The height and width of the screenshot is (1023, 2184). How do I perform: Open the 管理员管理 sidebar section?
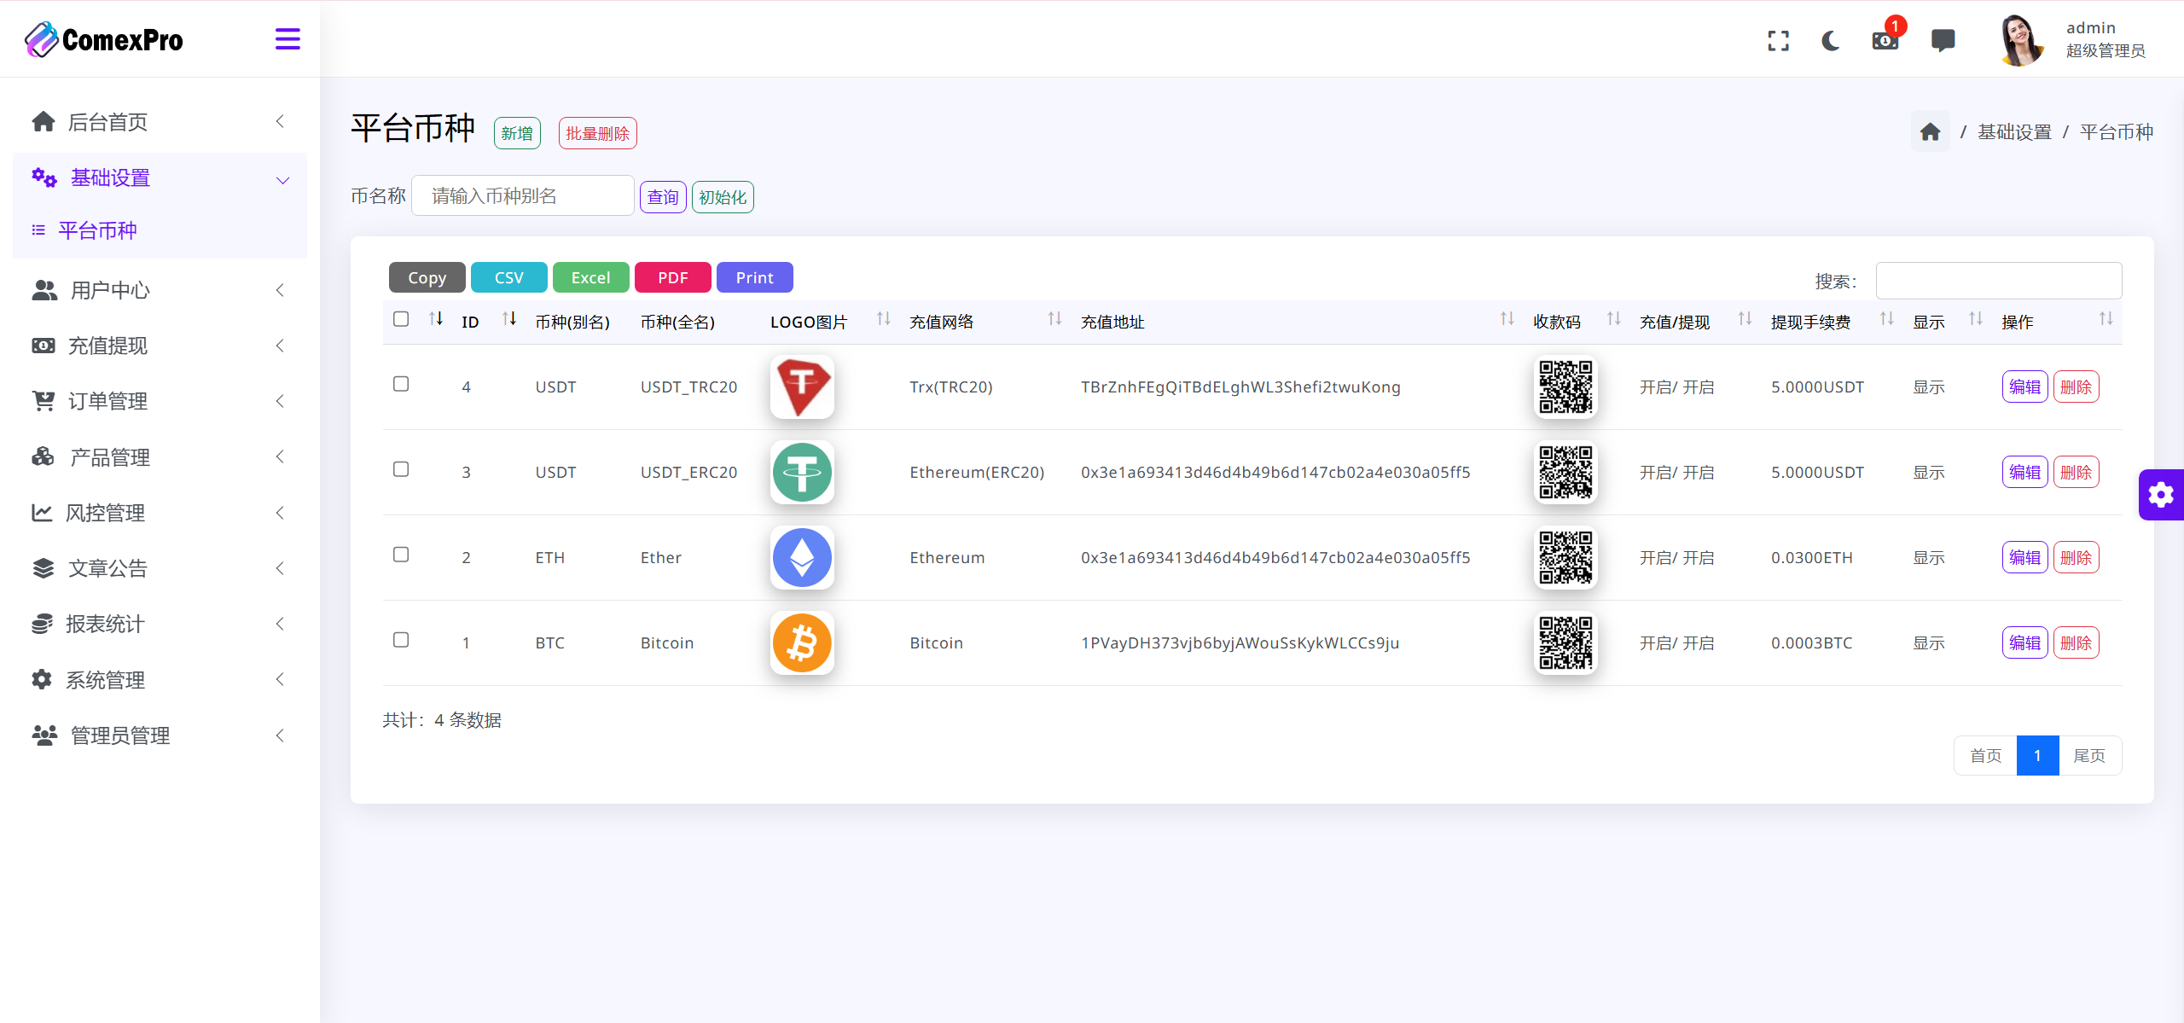(160, 736)
